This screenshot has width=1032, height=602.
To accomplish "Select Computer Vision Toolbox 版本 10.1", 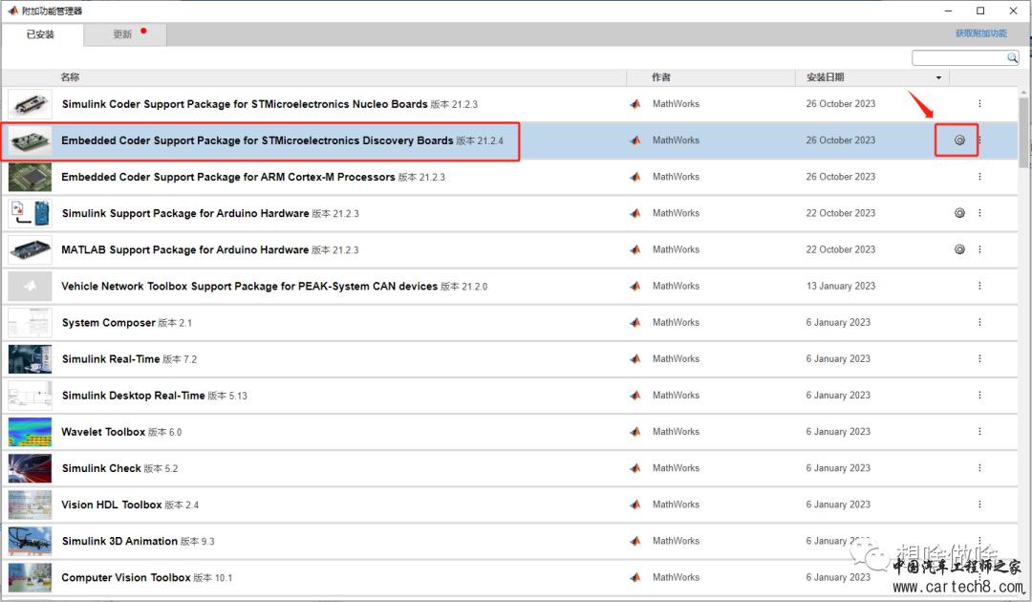I will click(x=147, y=577).
